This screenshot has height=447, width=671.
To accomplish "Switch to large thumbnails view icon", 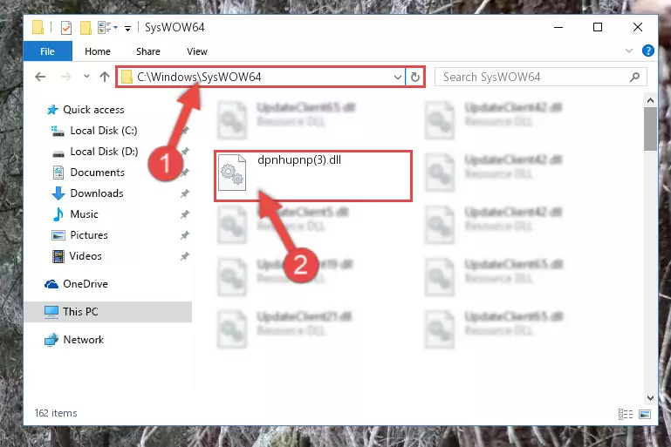I will 645,414.
